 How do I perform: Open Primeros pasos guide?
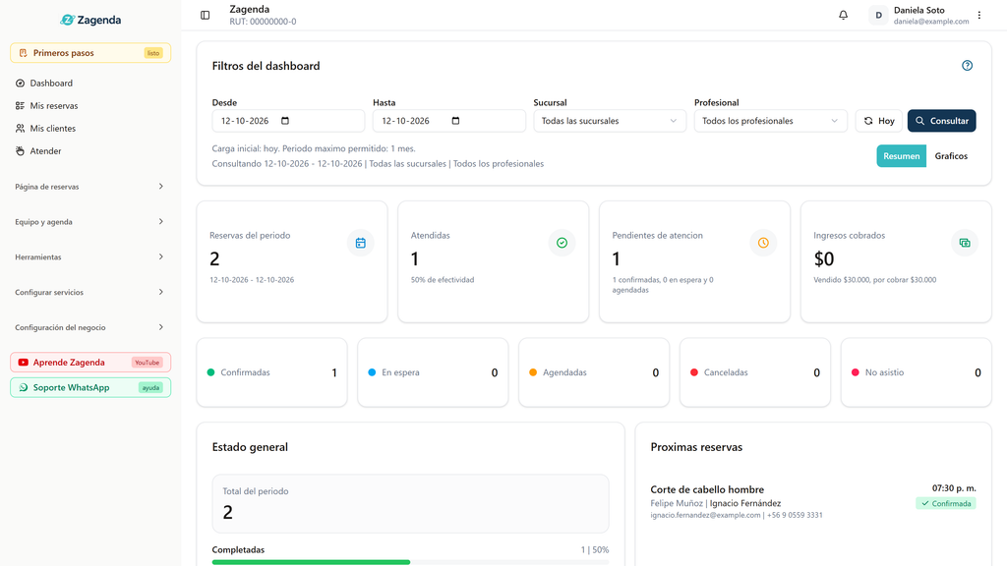click(90, 53)
